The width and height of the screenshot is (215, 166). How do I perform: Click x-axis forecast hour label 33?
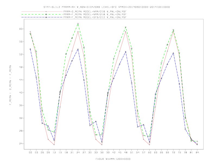pyautogui.click(x=96, y=152)
